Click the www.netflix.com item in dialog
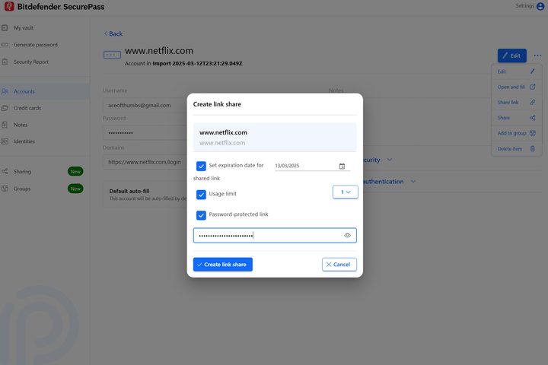The height and width of the screenshot is (365, 548). (275, 138)
